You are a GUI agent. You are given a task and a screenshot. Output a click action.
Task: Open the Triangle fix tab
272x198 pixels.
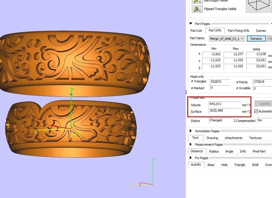(x=240, y=165)
